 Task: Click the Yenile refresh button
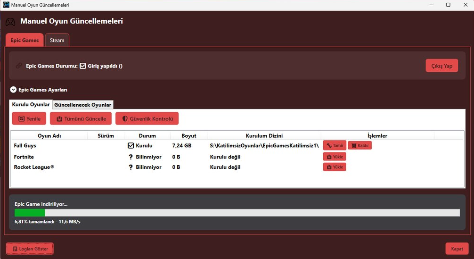[29, 118]
